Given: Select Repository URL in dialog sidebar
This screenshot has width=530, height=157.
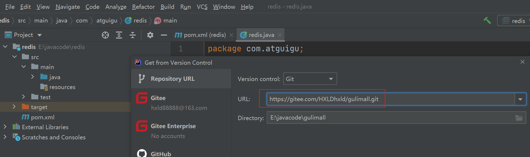Looking at the screenshot, I should (x=181, y=79).
